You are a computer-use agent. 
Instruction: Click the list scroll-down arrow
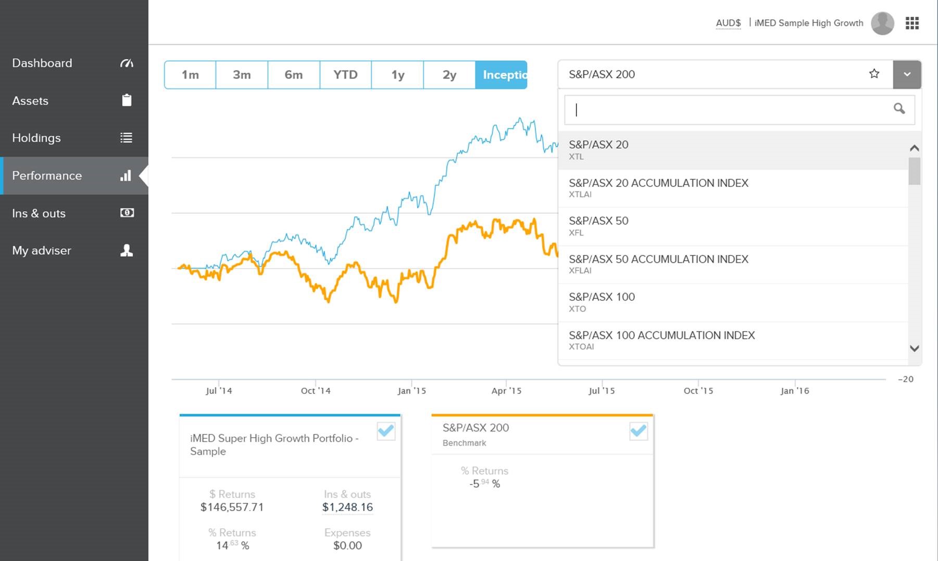[914, 348]
